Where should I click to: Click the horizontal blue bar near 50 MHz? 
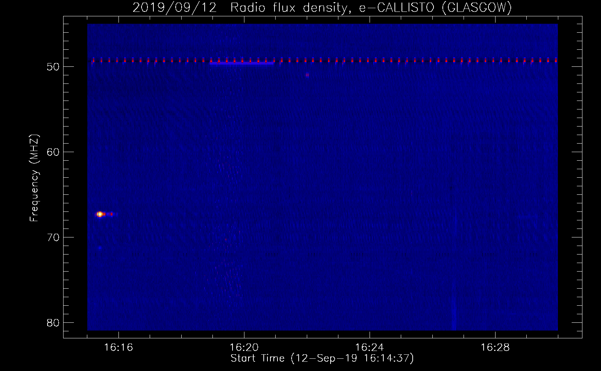(x=242, y=63)
